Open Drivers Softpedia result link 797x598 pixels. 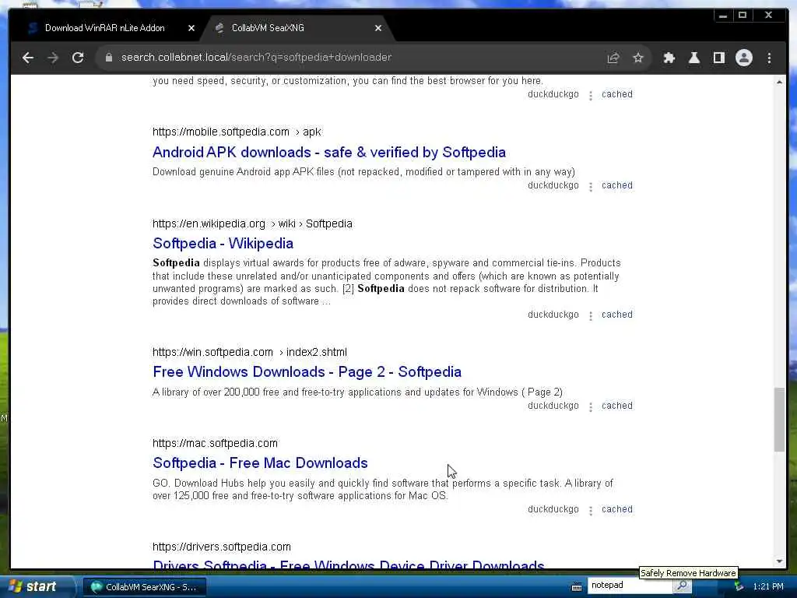click(x=349, y=565)
